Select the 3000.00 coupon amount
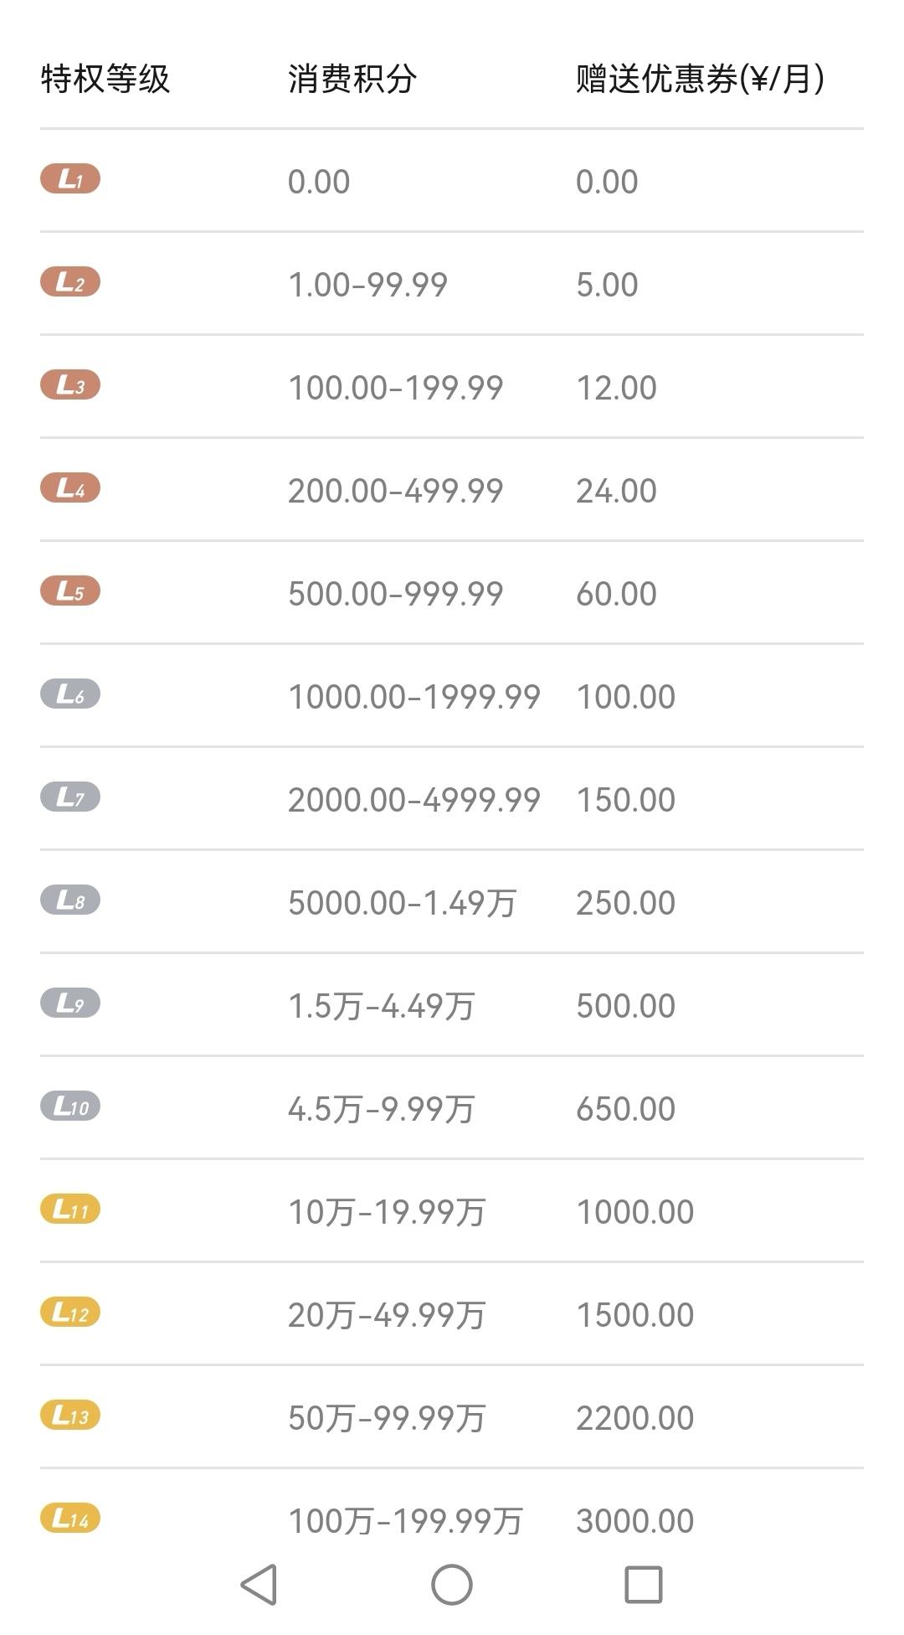Screen dimensions: 904x1635 (x=634, y=1521)
